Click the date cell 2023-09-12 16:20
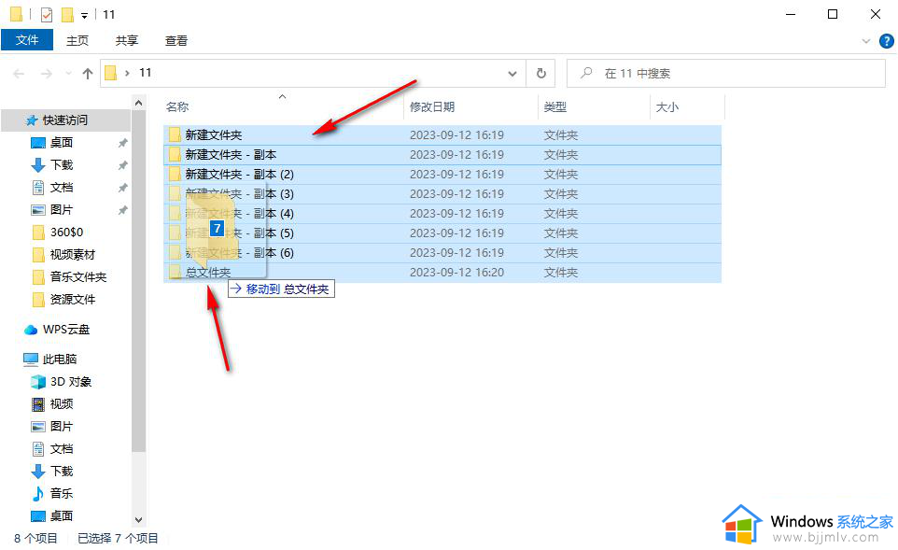 point(456,272)
